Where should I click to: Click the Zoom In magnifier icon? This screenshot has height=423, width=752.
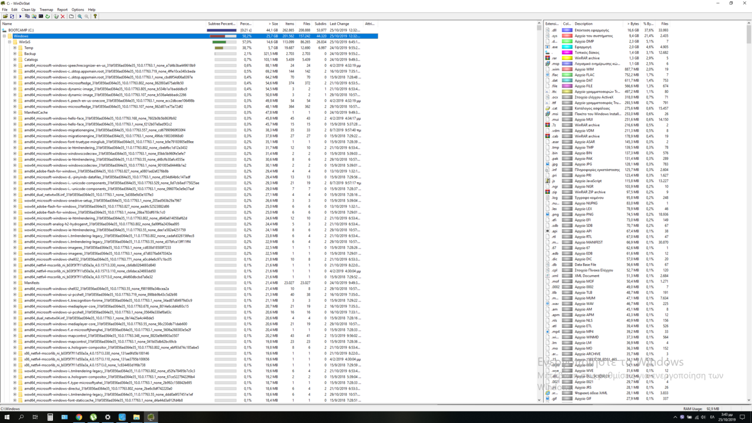(x=80, y=16)
